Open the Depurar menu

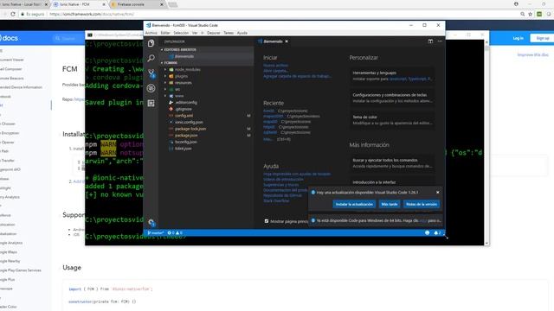tap(214, 33)
